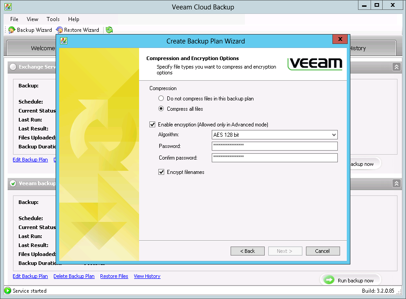Click the Next button in the wizard
The height and width of the screenshot is (299, 406).
[285, 251]
